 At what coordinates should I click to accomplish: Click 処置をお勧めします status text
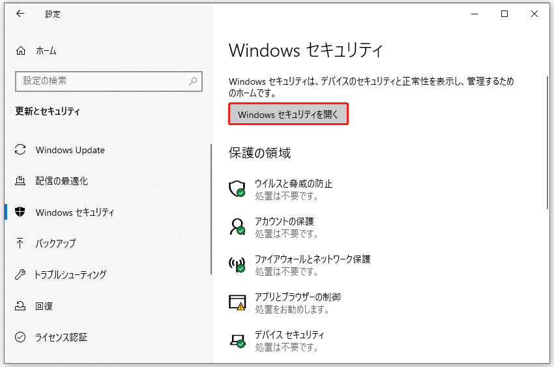click(x=292, y=310)
